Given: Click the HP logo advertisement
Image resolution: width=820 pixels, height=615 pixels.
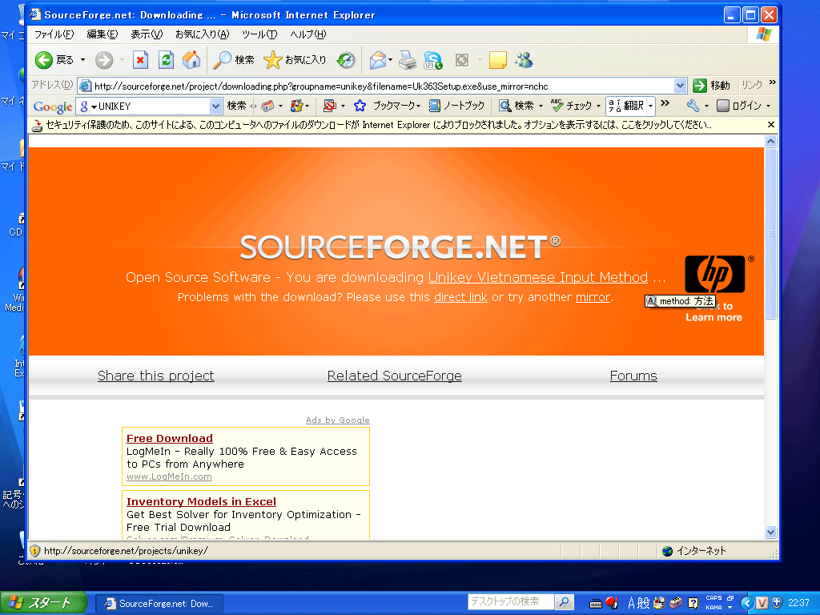Looking at the screenshot, I should [x=715, y=274].
